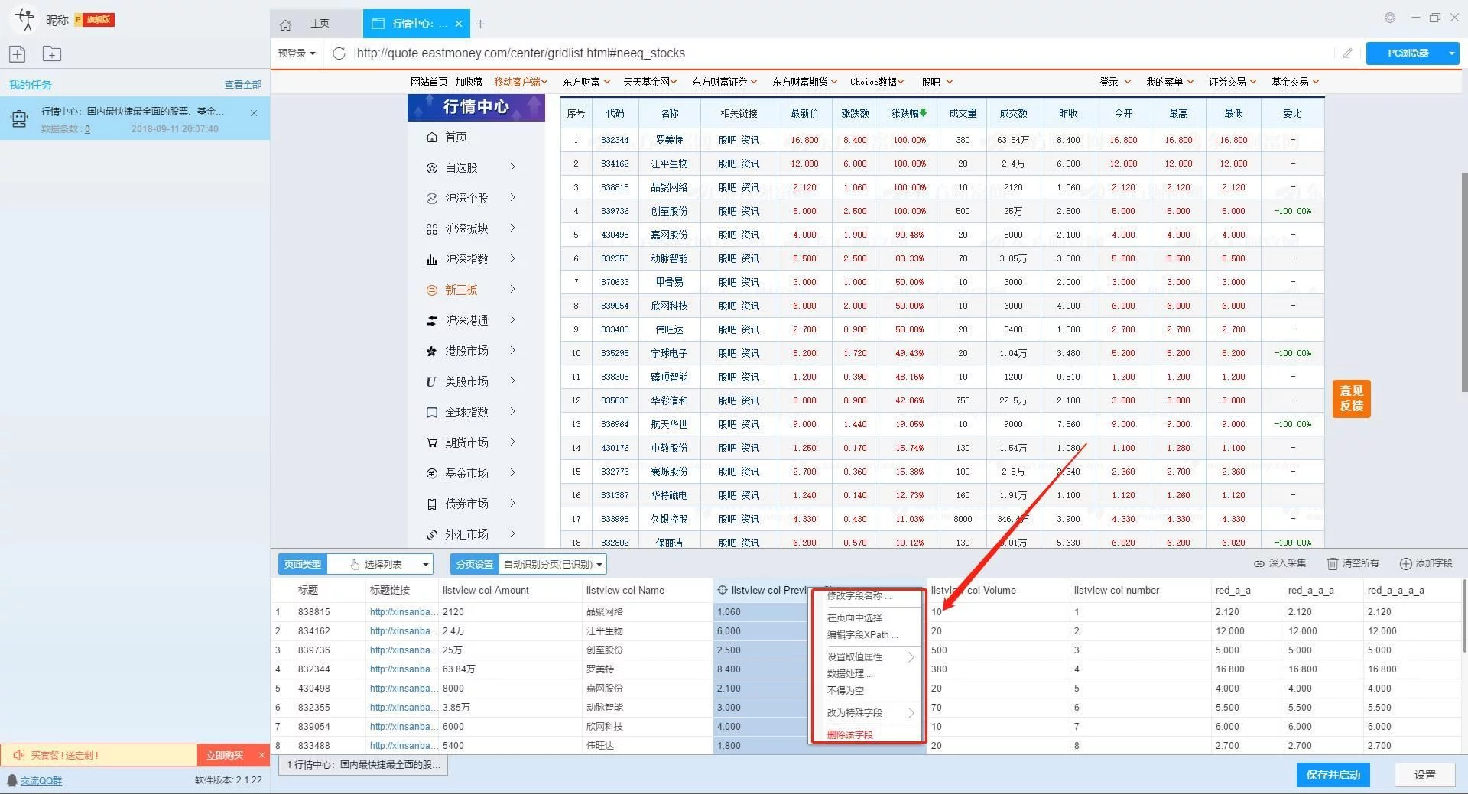
Task: Choose 修改字段名称 in the context menu
Action: point(859,596)
